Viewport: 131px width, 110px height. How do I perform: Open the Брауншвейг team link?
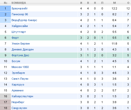click(20, 8)
